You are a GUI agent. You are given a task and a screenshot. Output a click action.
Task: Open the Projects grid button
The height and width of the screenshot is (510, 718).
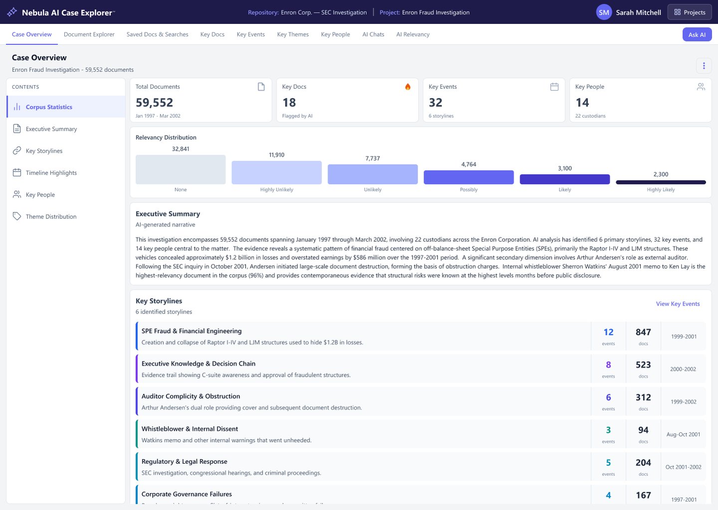690,12
